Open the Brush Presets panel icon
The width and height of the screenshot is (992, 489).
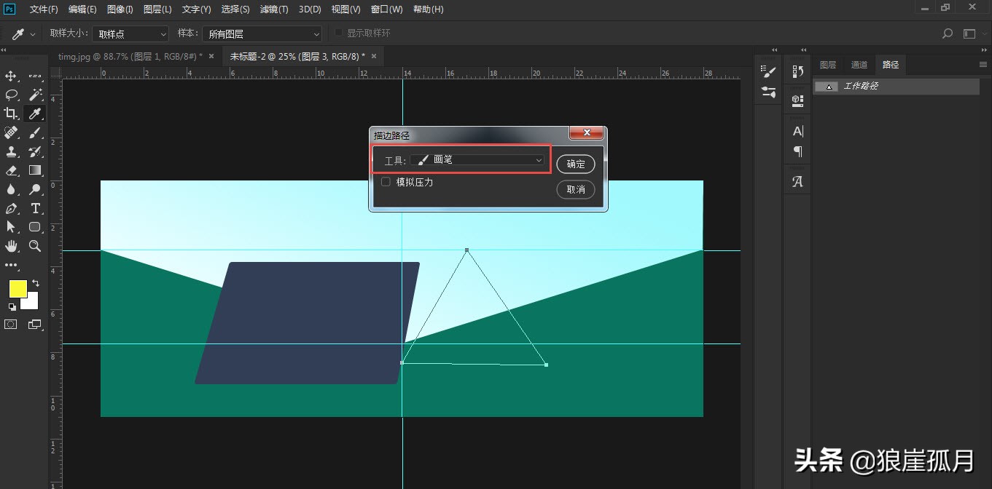point(768,92)
